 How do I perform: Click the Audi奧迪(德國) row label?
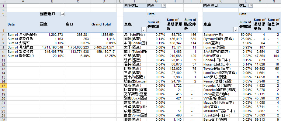(220, 77)
